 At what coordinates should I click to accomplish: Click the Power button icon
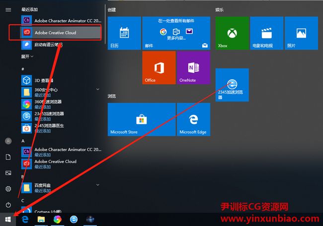[x=8, y=205]
